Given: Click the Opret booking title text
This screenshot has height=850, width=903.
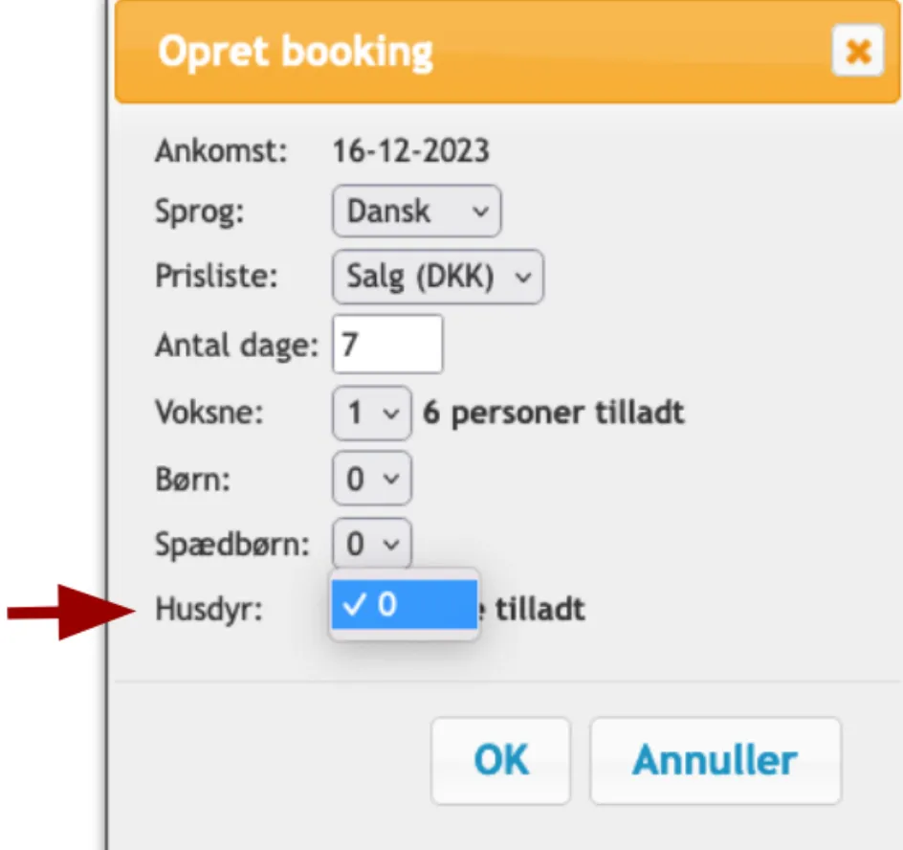Looking at the screenshot, I should (x=297, y=52).
